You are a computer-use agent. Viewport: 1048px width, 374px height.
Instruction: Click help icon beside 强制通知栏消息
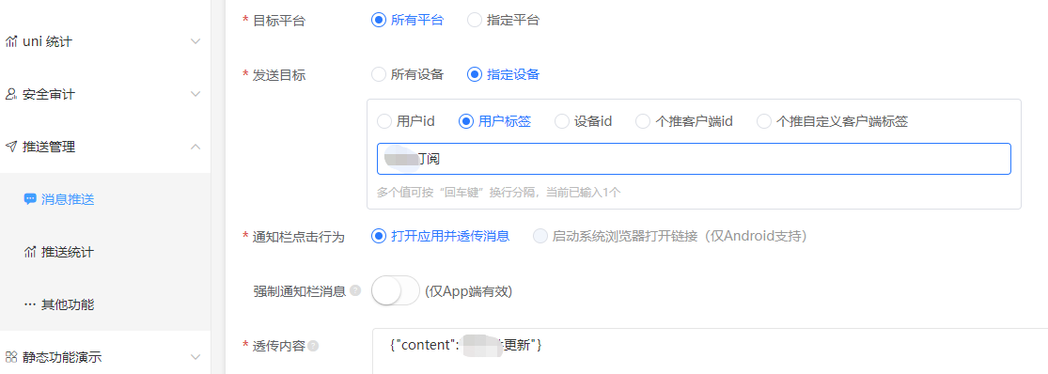pos(355,291)
